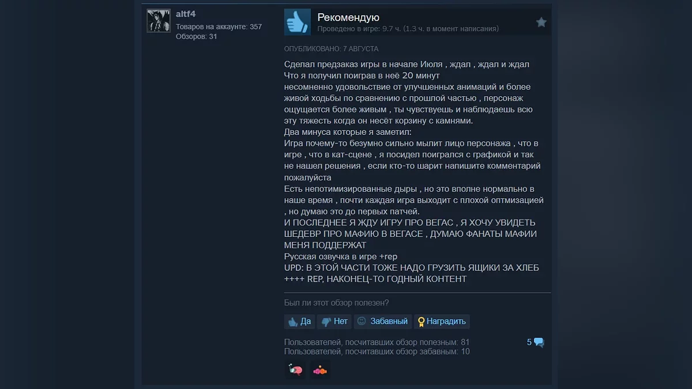Click the review's UPD text line

[412, 268]
